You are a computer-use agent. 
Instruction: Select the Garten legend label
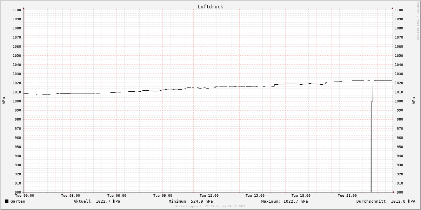coord(18,201)
